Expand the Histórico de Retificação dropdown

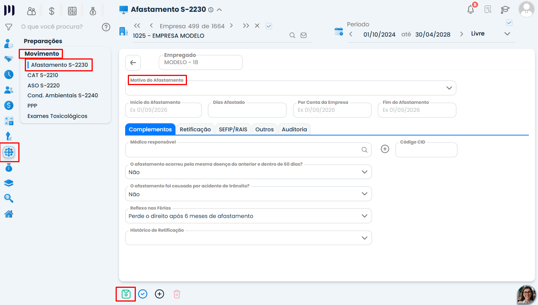click(x=248, y=238)
